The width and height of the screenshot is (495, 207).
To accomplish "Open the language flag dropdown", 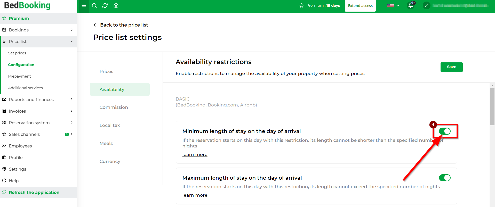I will [x=393, y=5].
